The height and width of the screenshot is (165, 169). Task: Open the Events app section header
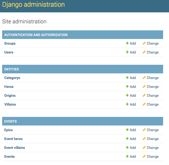[10, 121]
